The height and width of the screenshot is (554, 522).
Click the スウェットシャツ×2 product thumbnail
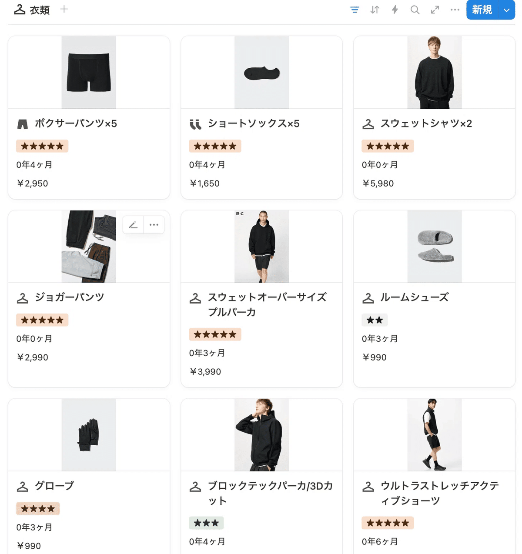point(434,72)
